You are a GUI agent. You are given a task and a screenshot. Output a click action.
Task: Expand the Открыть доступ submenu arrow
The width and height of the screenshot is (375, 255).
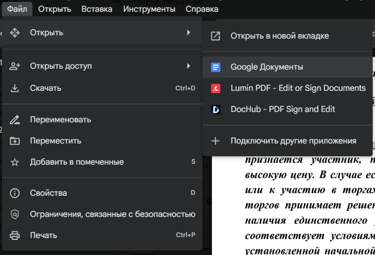click(x=188, y=66)
